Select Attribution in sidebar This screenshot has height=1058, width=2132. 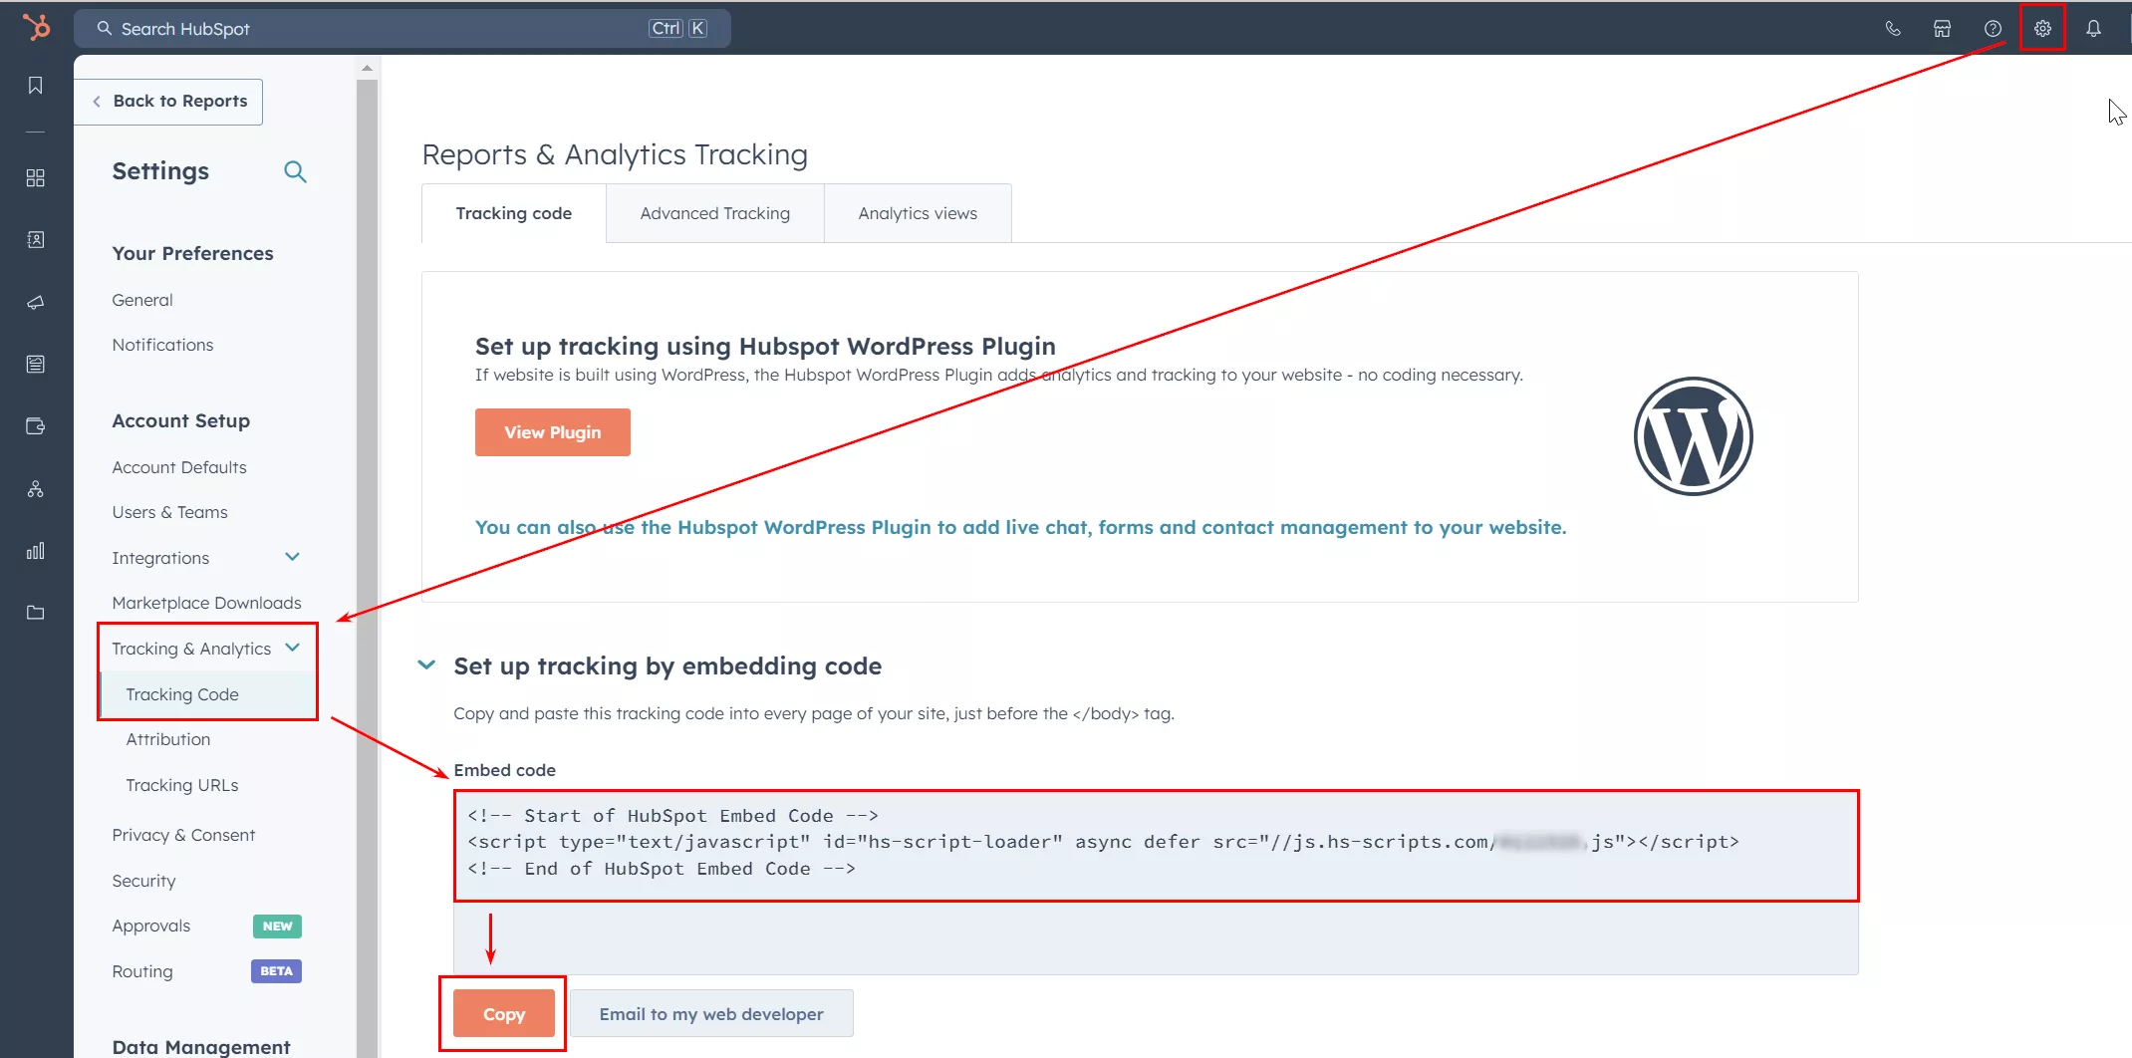168,739
